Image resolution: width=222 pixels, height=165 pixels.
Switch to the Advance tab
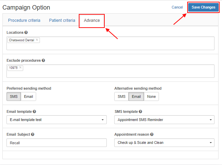pos(92,20)
